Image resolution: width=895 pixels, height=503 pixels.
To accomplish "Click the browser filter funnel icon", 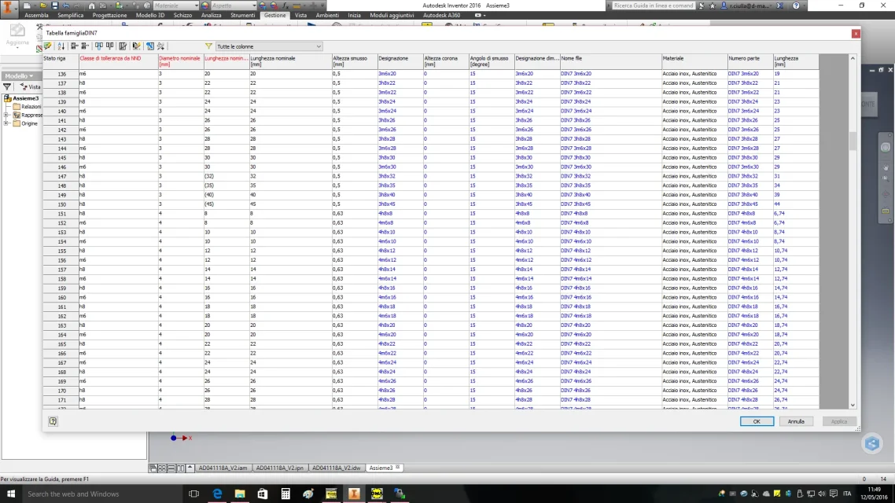I will click(x=7, y=86).
